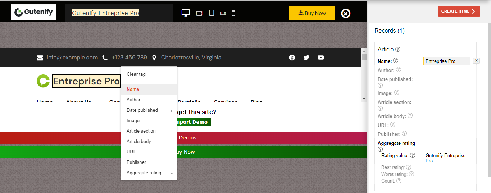Click the phone icon in top bar

pos(105,58)
